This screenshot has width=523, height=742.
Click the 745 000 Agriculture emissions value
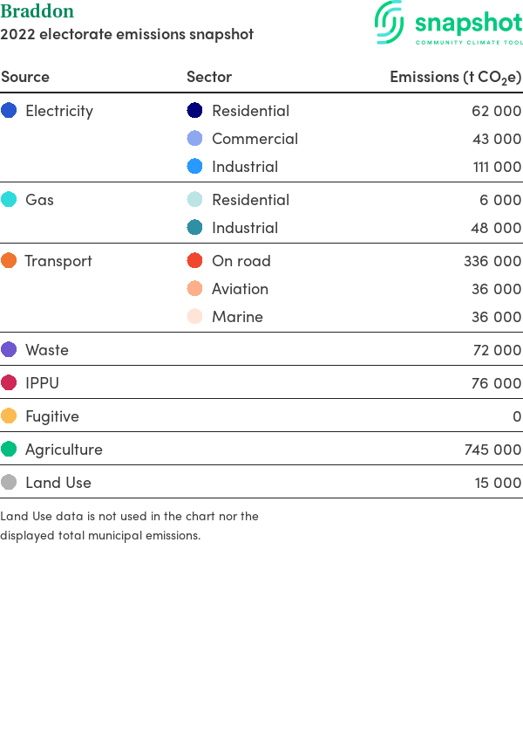492,450
